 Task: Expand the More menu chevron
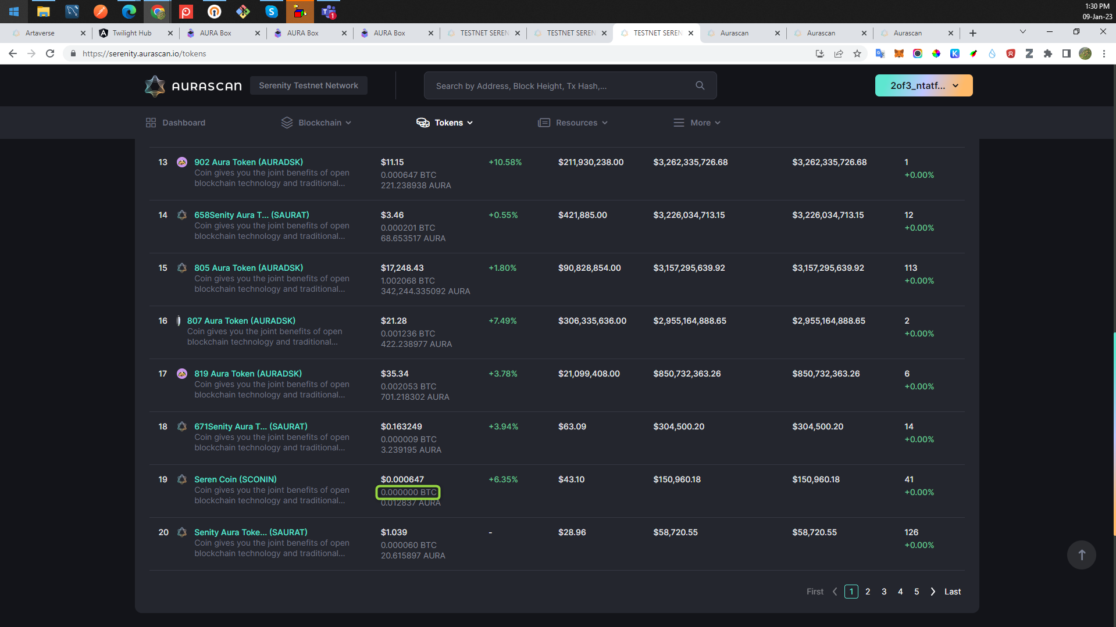click(x=717, y=123)
